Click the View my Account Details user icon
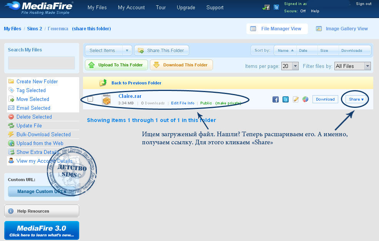 (x=11, y=161)
